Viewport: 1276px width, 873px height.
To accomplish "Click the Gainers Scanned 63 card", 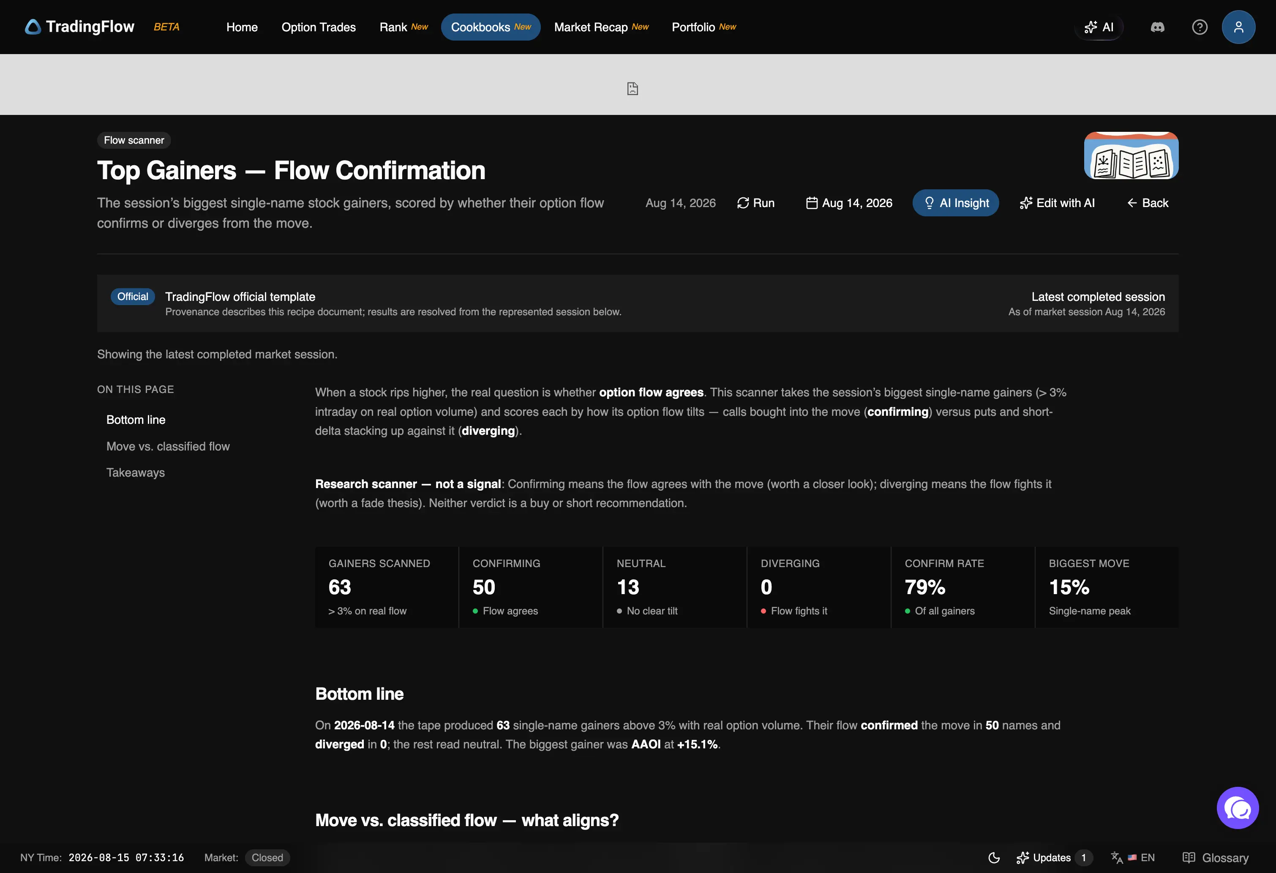I will pos(387,587).
